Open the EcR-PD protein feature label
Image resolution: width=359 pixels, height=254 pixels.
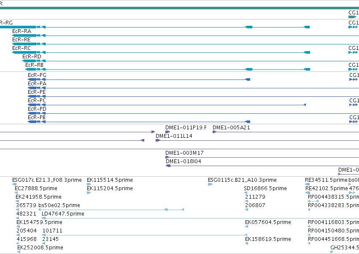click(x=37, y=109)
